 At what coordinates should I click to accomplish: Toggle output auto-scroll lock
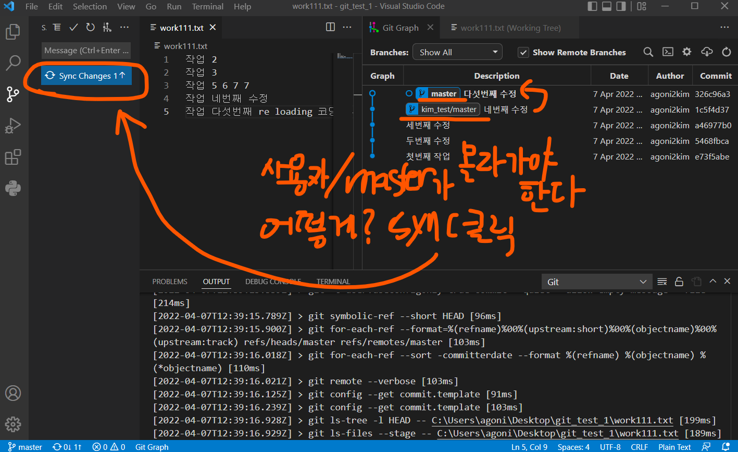click(679, 282)
